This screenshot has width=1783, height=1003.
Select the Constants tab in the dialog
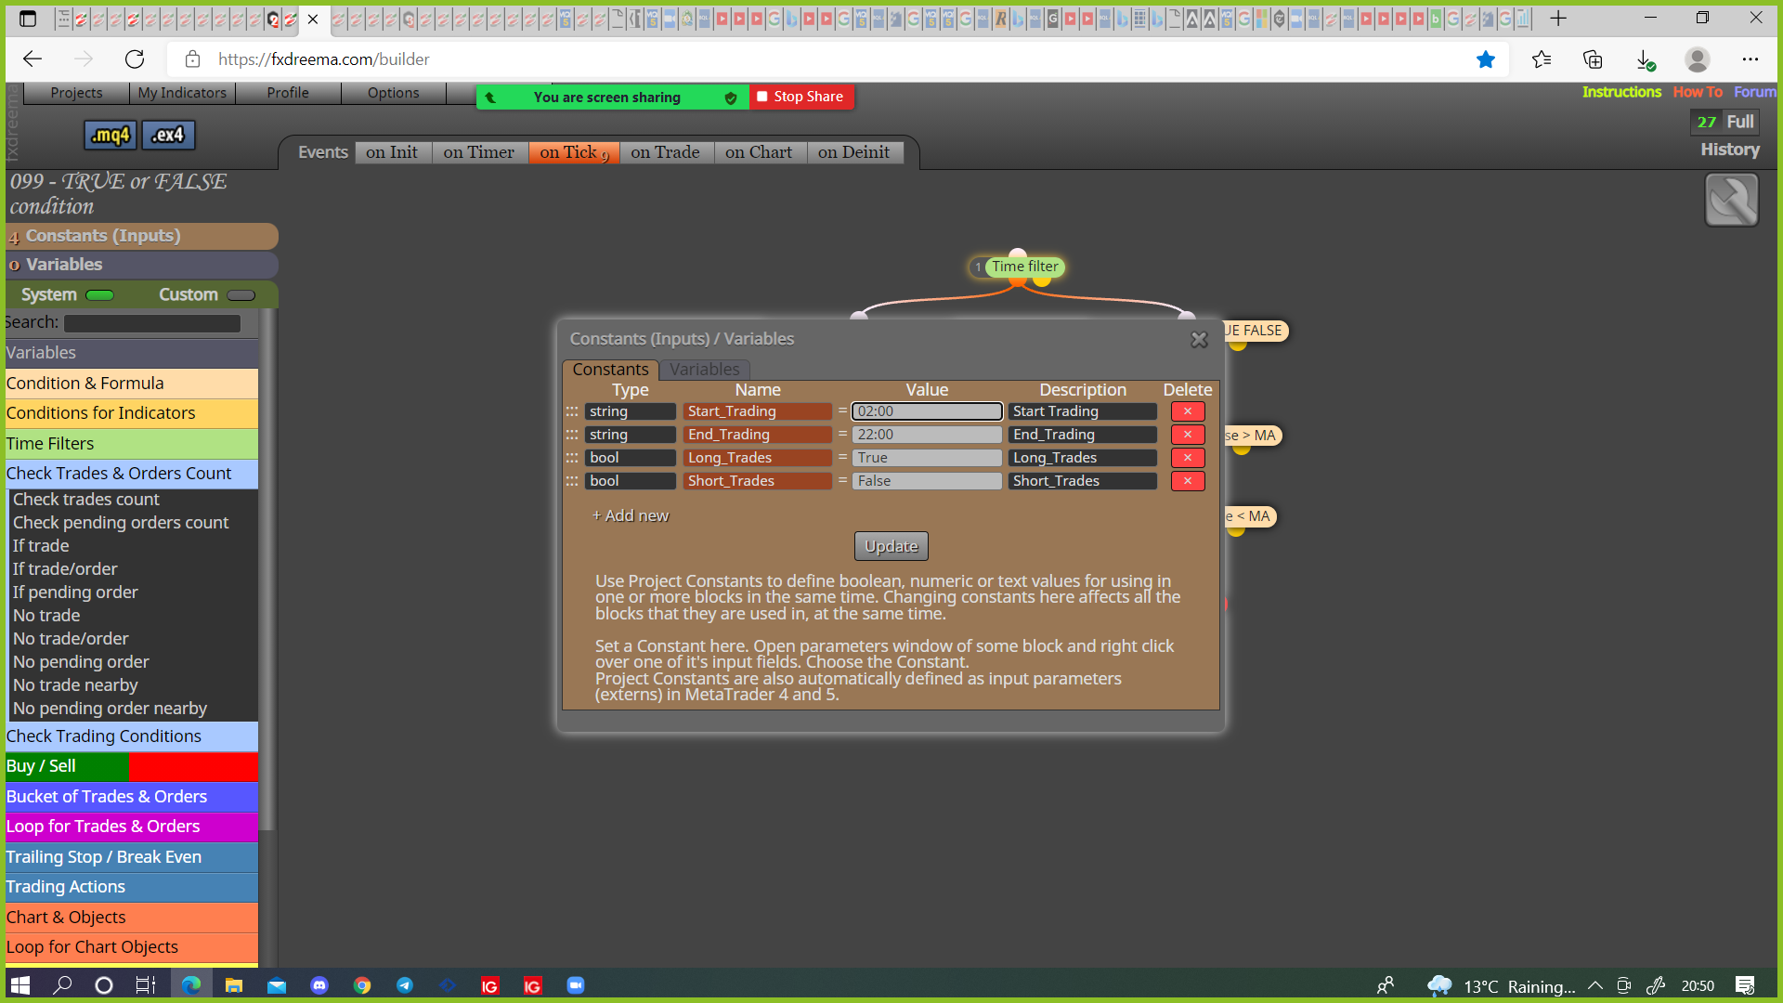coord(610,370)
